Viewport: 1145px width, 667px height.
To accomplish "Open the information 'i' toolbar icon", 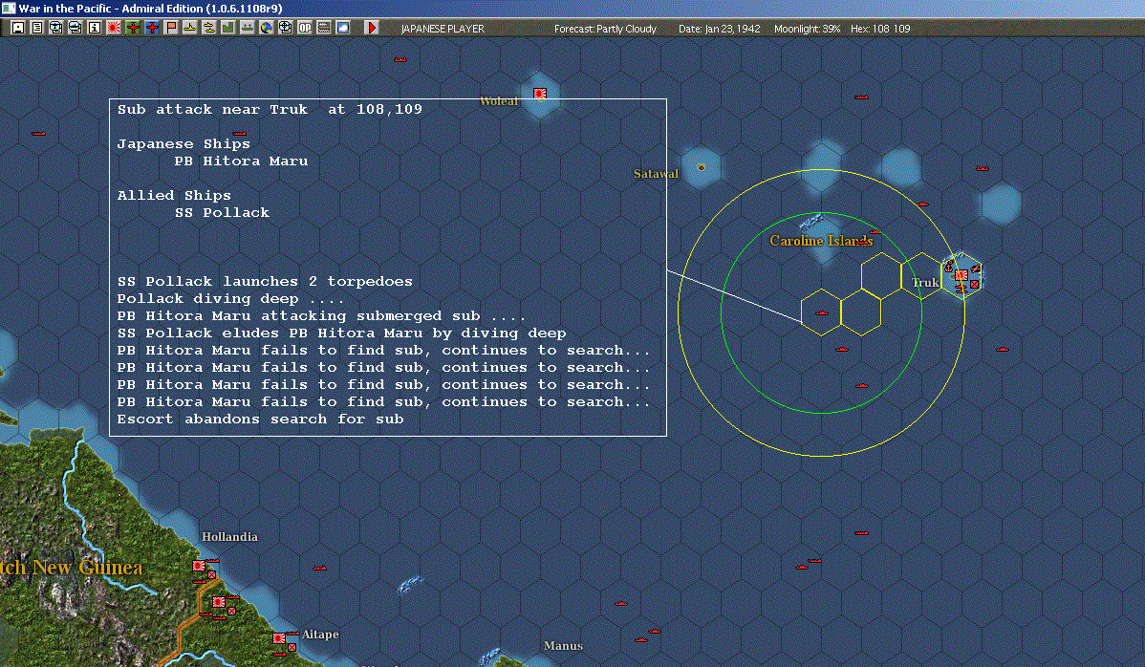I will tap(95, 28).
